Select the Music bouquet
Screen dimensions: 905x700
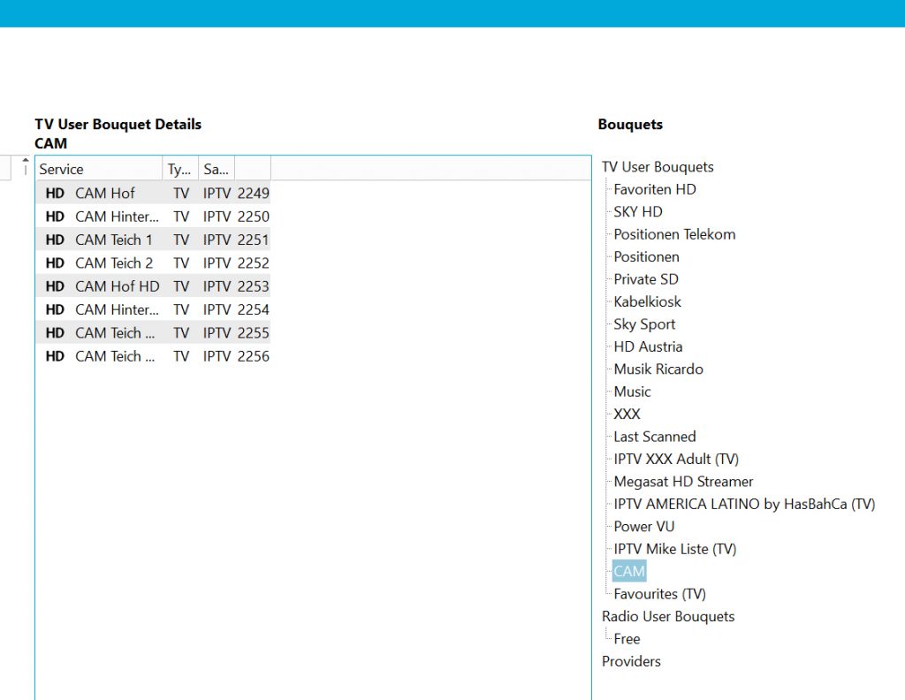point(632,392)
